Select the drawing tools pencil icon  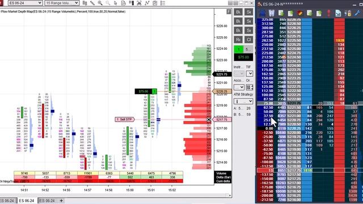coord(92,3)
